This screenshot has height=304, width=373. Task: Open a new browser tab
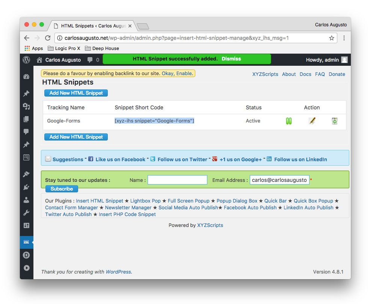tap(143, 26)
